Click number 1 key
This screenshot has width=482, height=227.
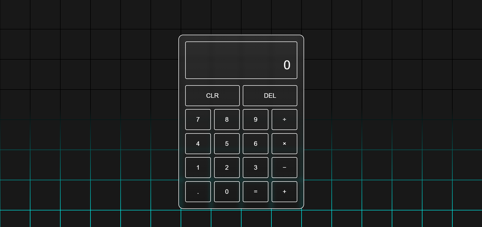[198, 167]
